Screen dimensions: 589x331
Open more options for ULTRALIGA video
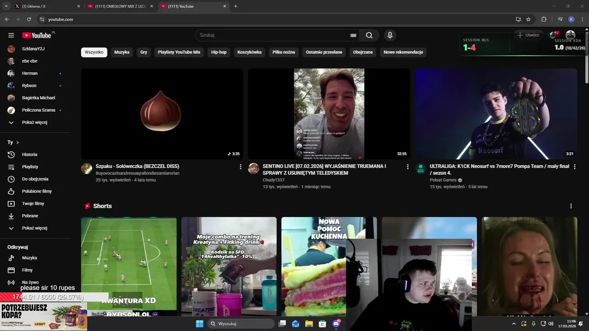574,167
